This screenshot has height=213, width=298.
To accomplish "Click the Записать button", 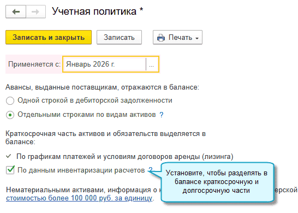I will point(119,37).
